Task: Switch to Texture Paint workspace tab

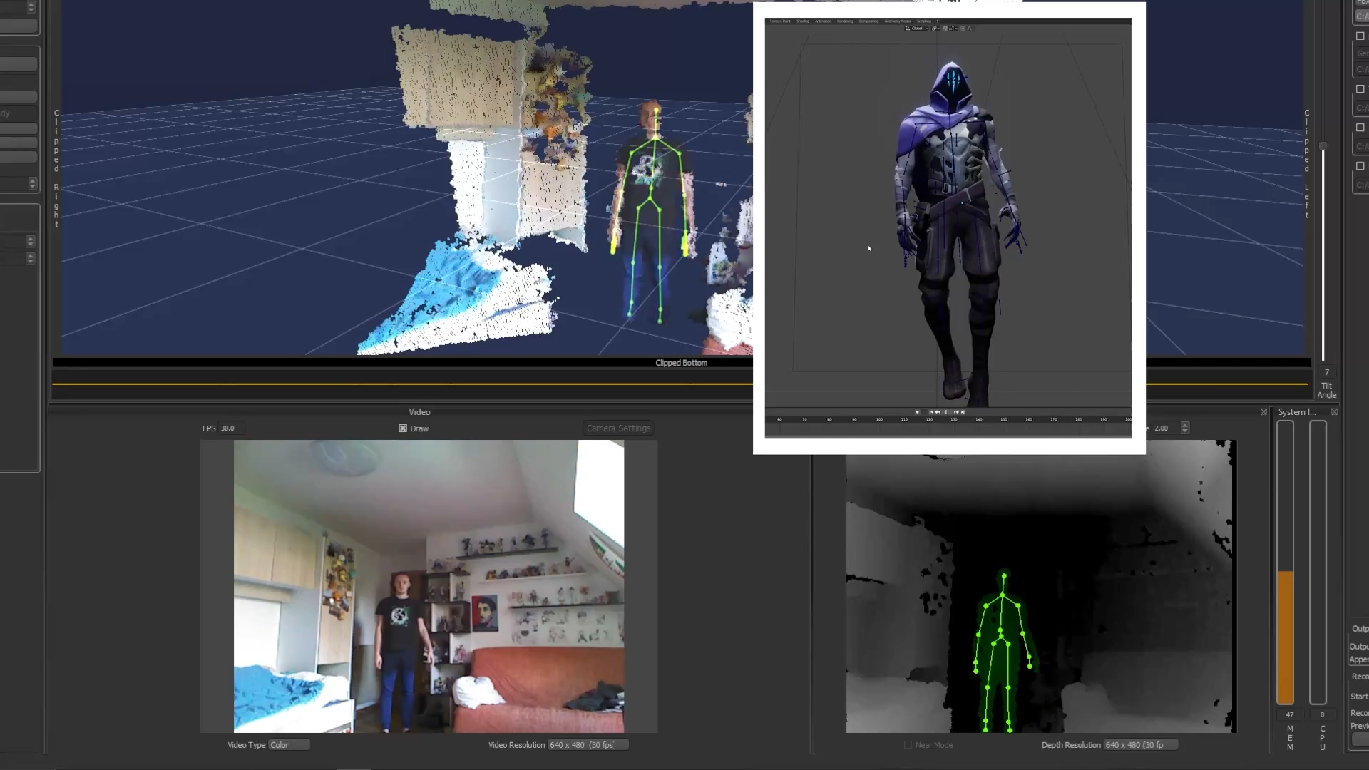Action: click(780, 21)
